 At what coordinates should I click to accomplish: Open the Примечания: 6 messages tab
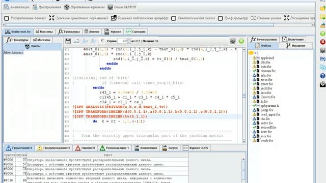[19, 148]
